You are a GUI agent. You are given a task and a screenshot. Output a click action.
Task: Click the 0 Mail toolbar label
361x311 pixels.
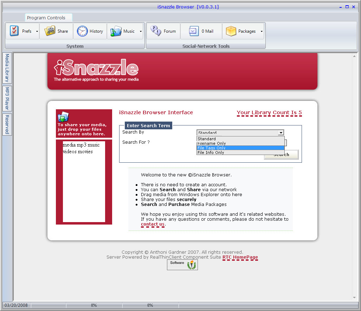point(207,31)
